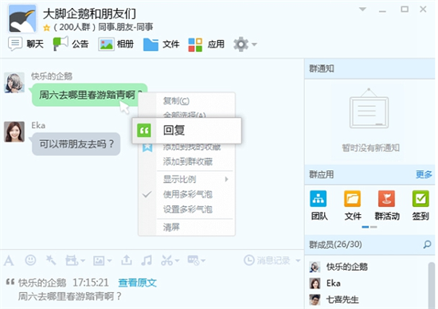Open the 文件 group app icon
This screenshot has height=309, width=438.
[353, 205]
